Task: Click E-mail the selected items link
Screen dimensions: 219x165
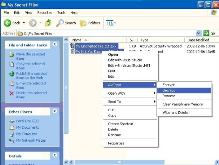Action: point(31,85)
